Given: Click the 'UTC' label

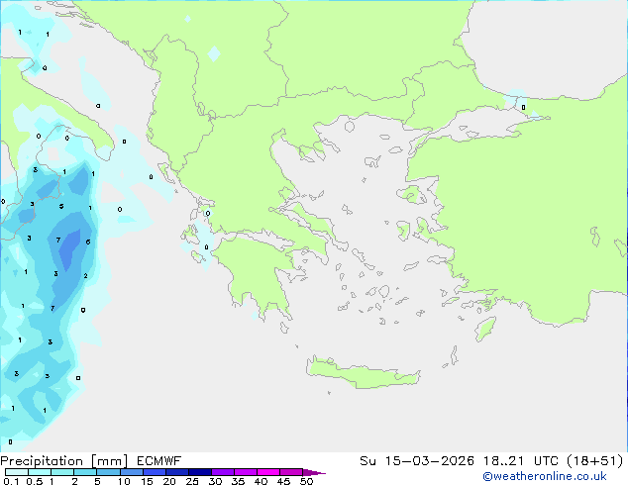Looking at the screenshot, I should 546,461.
